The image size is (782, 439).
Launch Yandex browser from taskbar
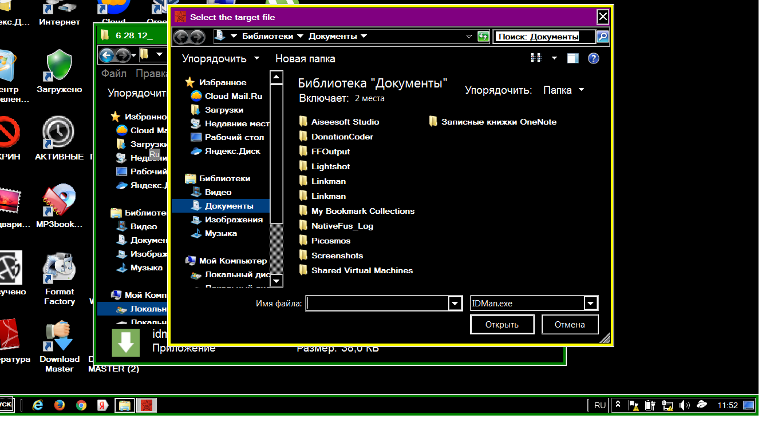click(103, 405)
